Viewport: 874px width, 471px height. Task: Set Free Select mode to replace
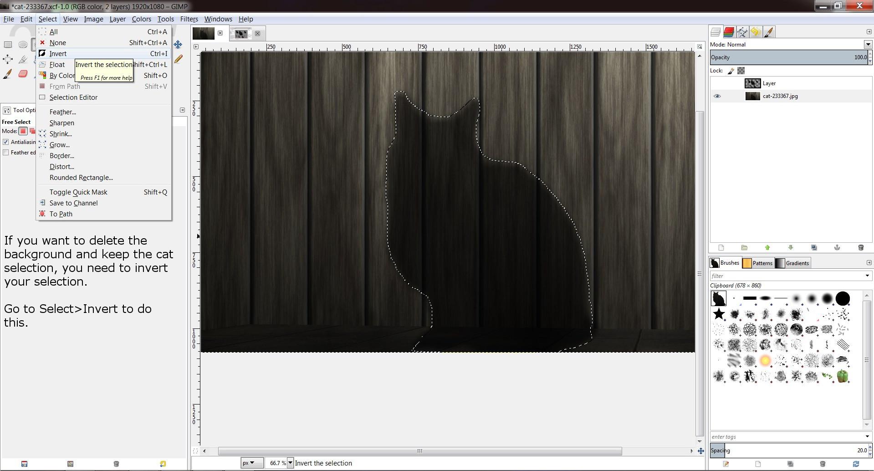(x=23, y=131)
